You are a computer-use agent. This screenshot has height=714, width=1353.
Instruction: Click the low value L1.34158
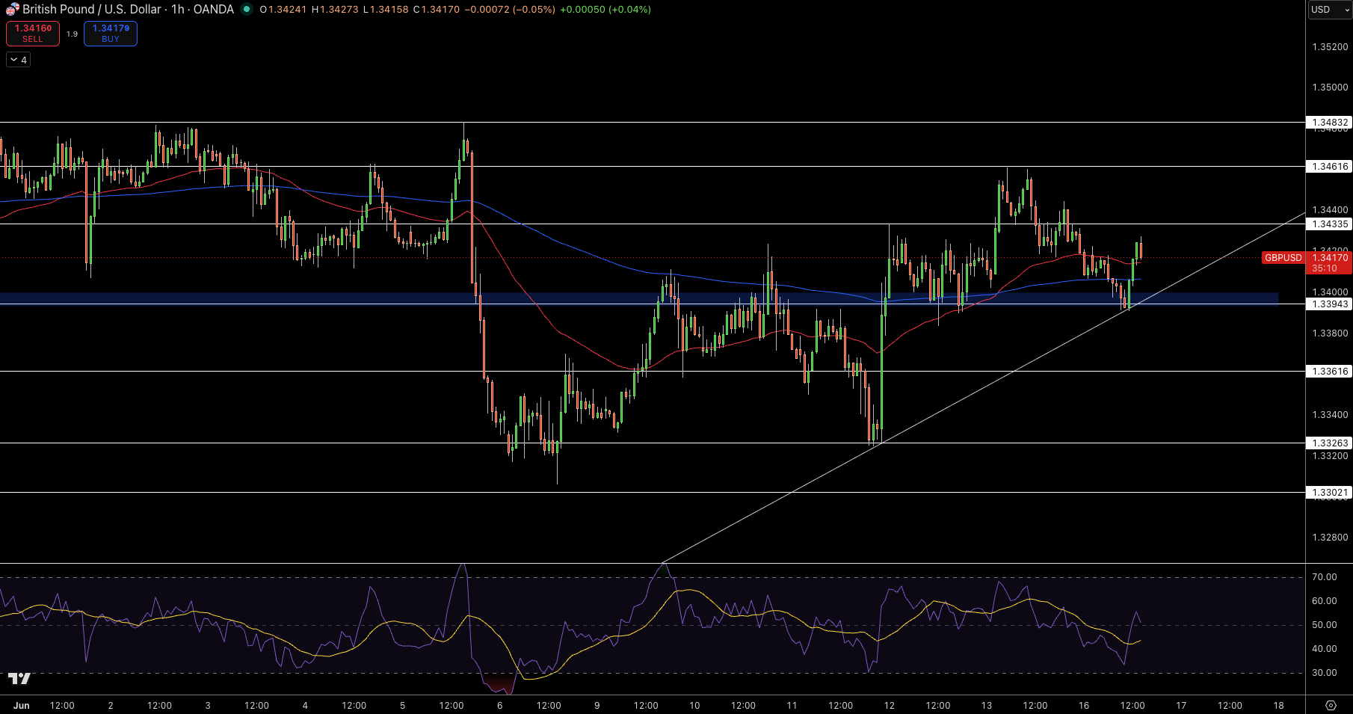[386, 10]
